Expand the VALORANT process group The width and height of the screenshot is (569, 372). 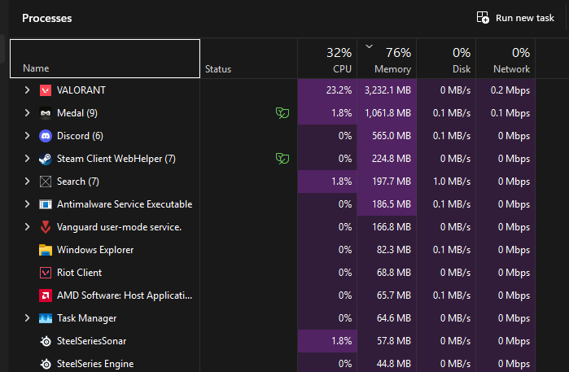tap(27, 90)
